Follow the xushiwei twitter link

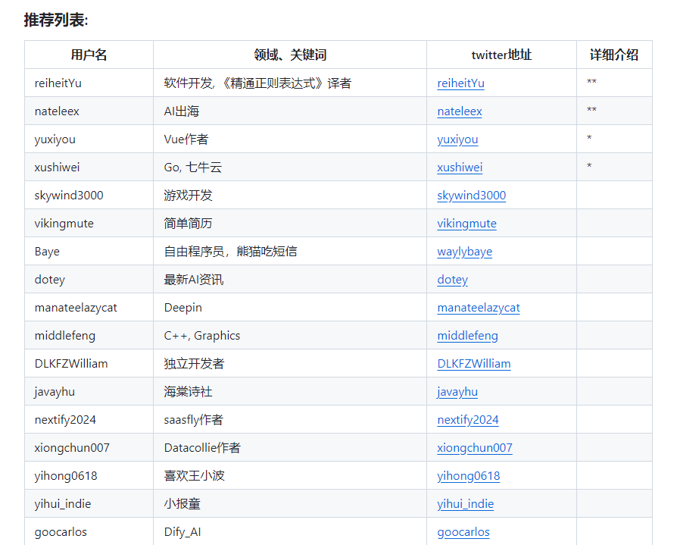pyautogui.click(x=459, y=168)
